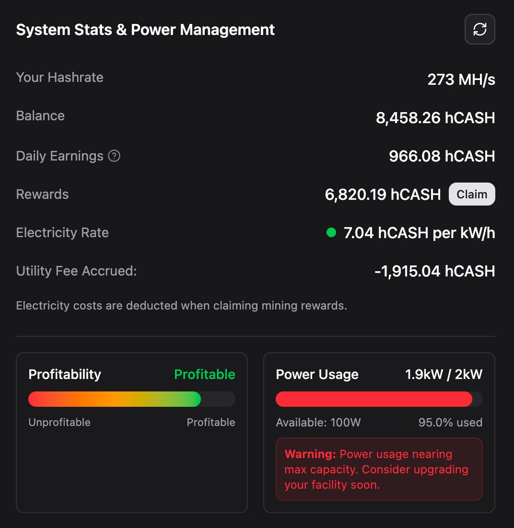This screenshot has width=514, height=528.
Task: Click the 95.0% used text
Action: pos(450,422)
